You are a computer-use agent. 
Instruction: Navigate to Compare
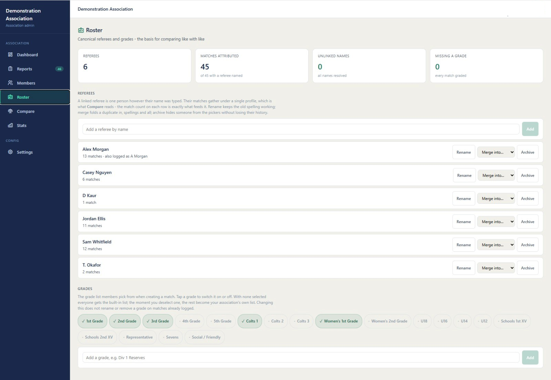tap(35, 111)
